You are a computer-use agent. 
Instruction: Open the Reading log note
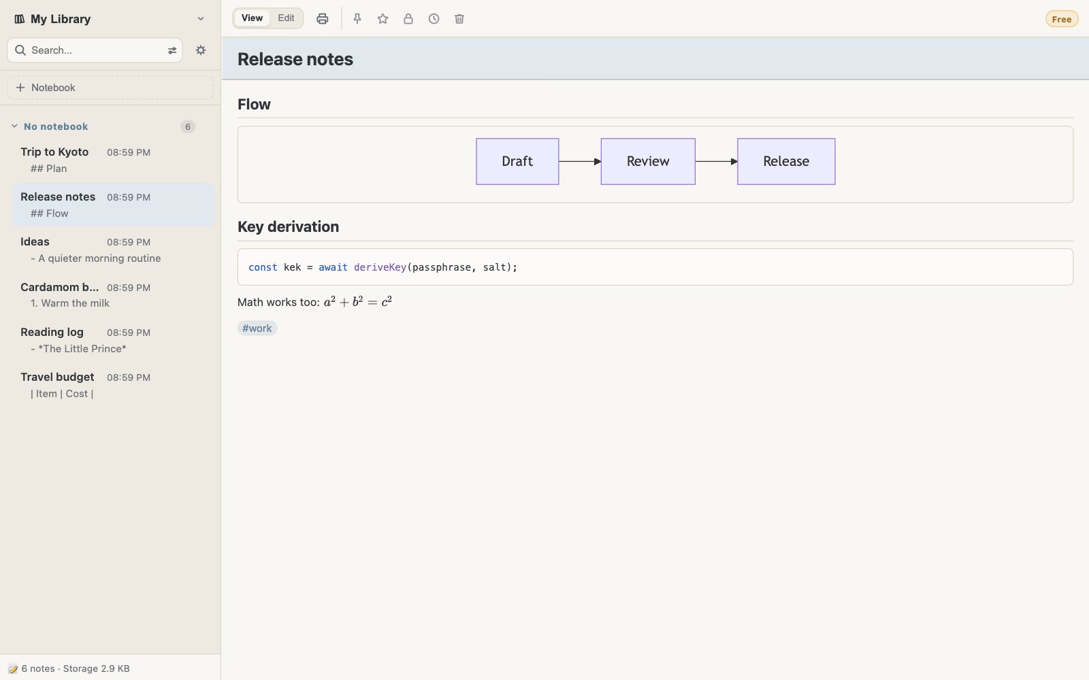[x=114, y=340]
